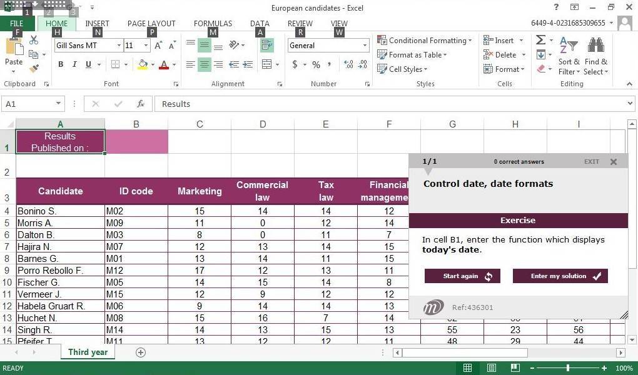This screenshot has width=638, height=375.
Task: Click the yellow Fill Color swatch
Action: point(143,64)
